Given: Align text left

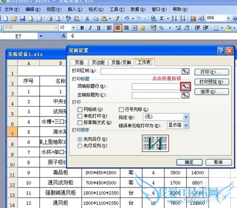Looking at the screenshot, I should (x=109, y=28).
